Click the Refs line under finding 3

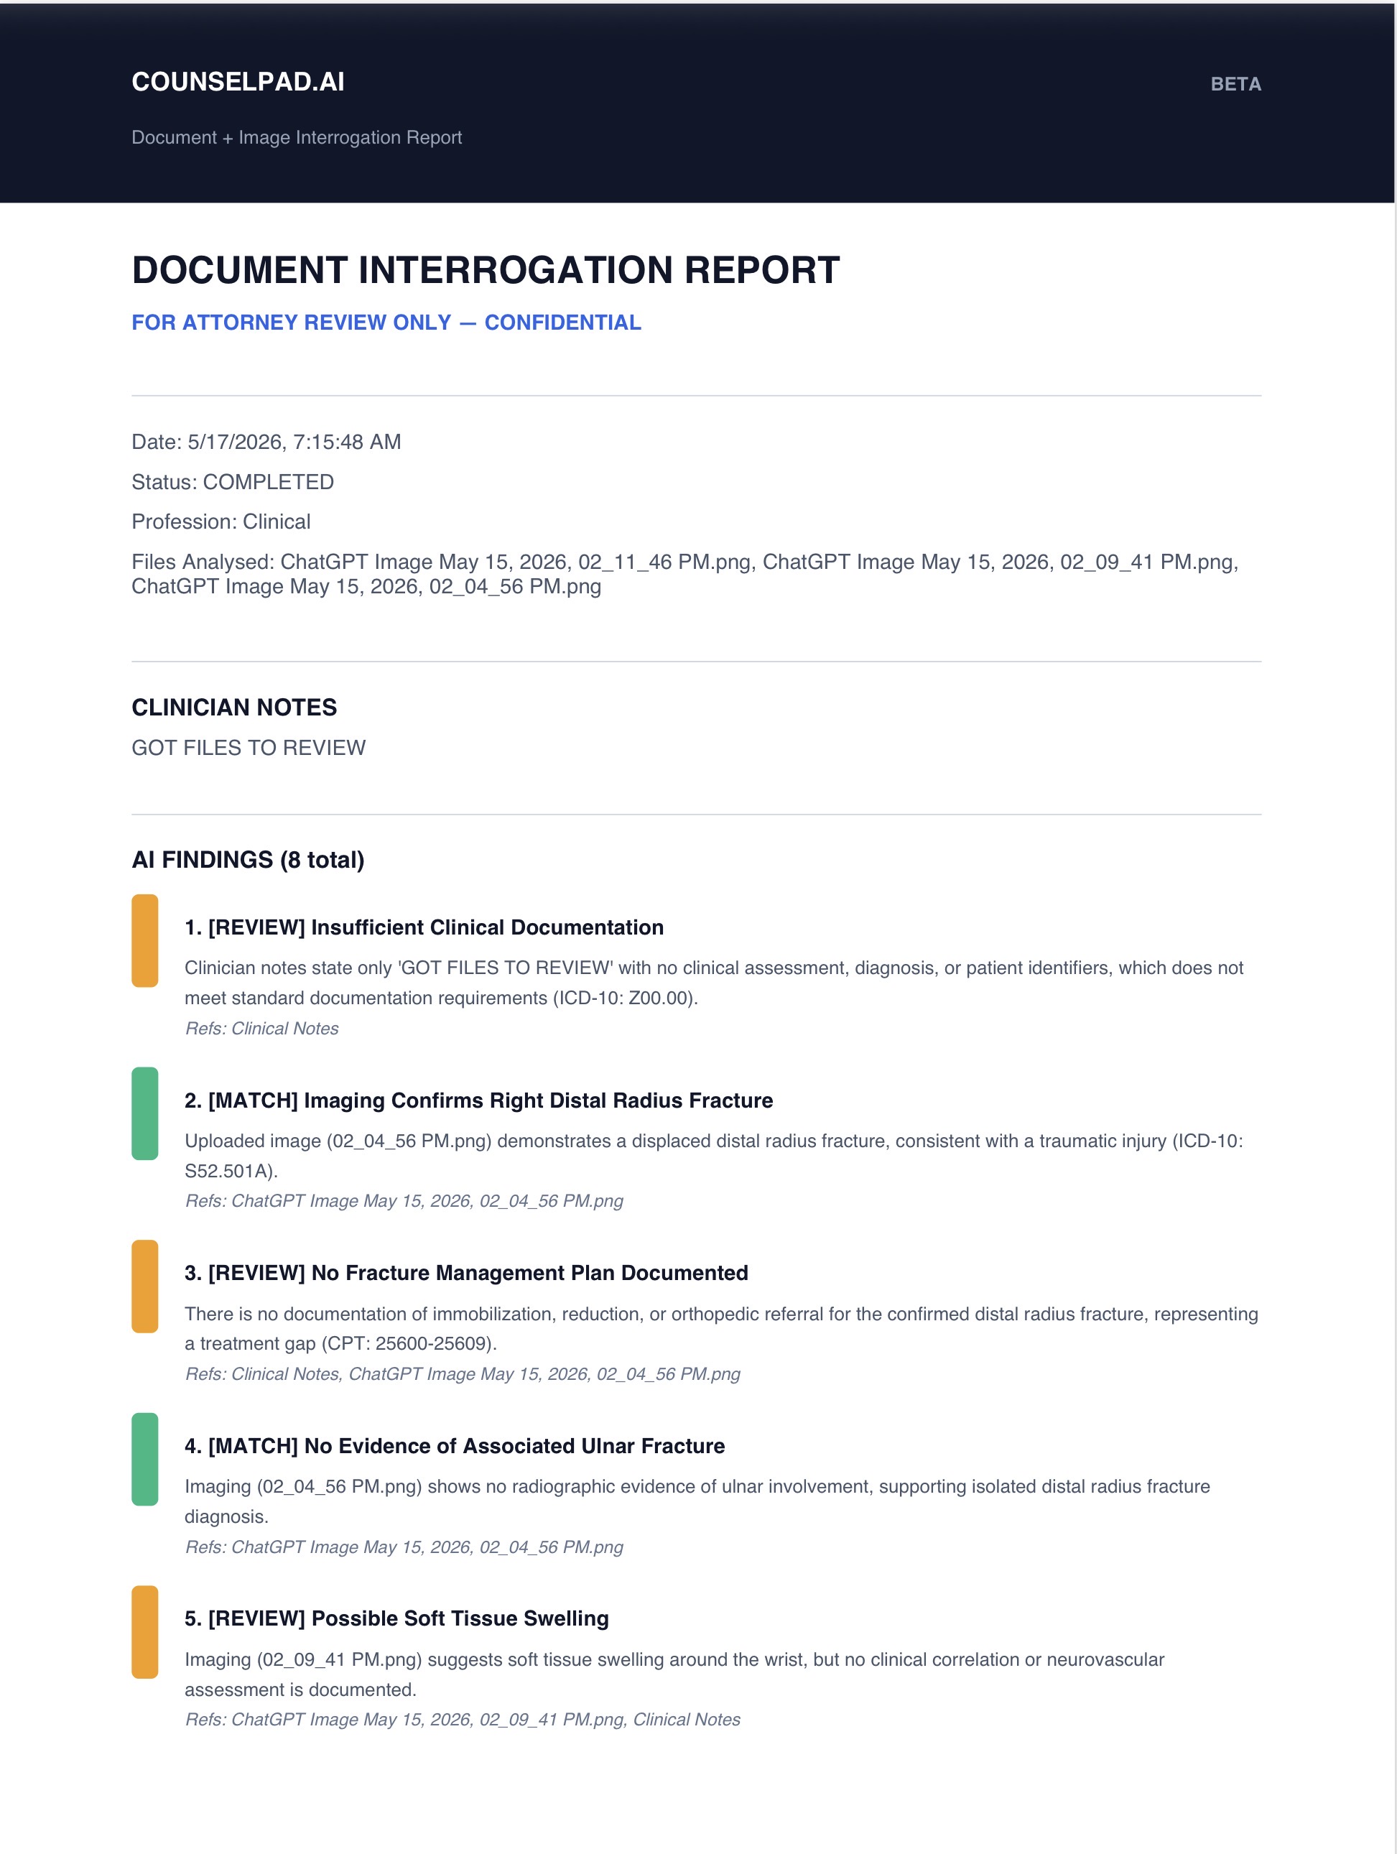[463, 1373]
